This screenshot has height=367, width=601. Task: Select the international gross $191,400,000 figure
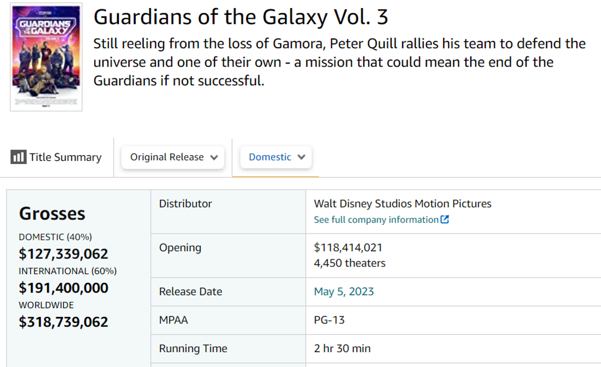(64, 288)
